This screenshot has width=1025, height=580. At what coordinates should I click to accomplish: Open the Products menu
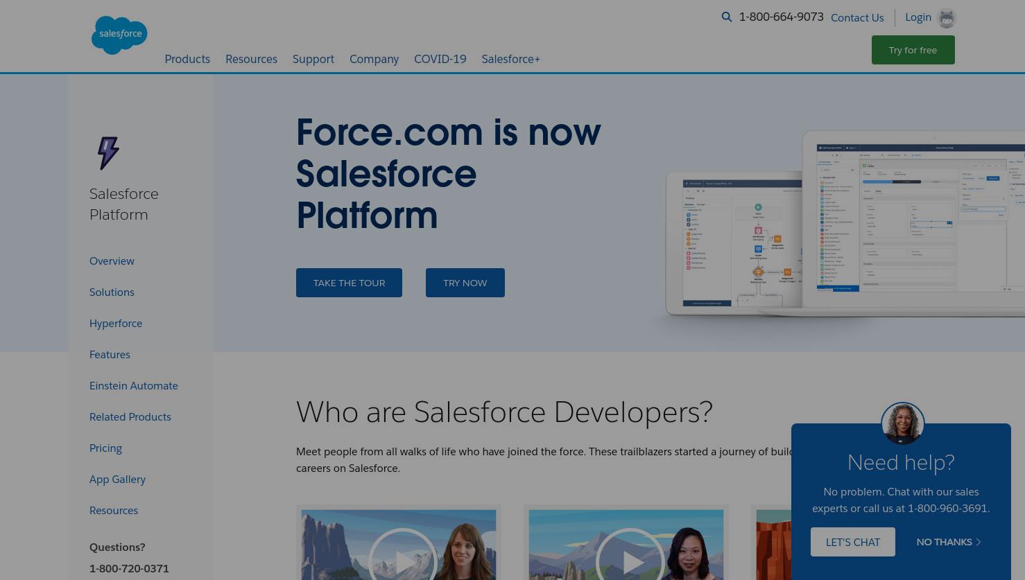[187, 59]
